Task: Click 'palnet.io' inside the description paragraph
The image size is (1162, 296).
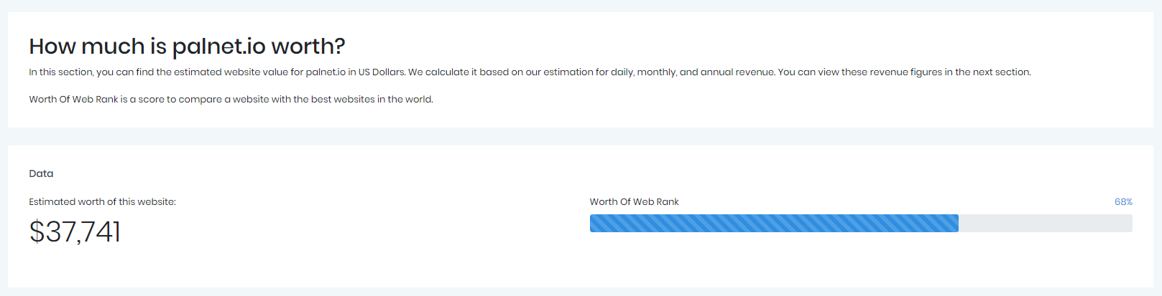Action: (x=326, y=72)
